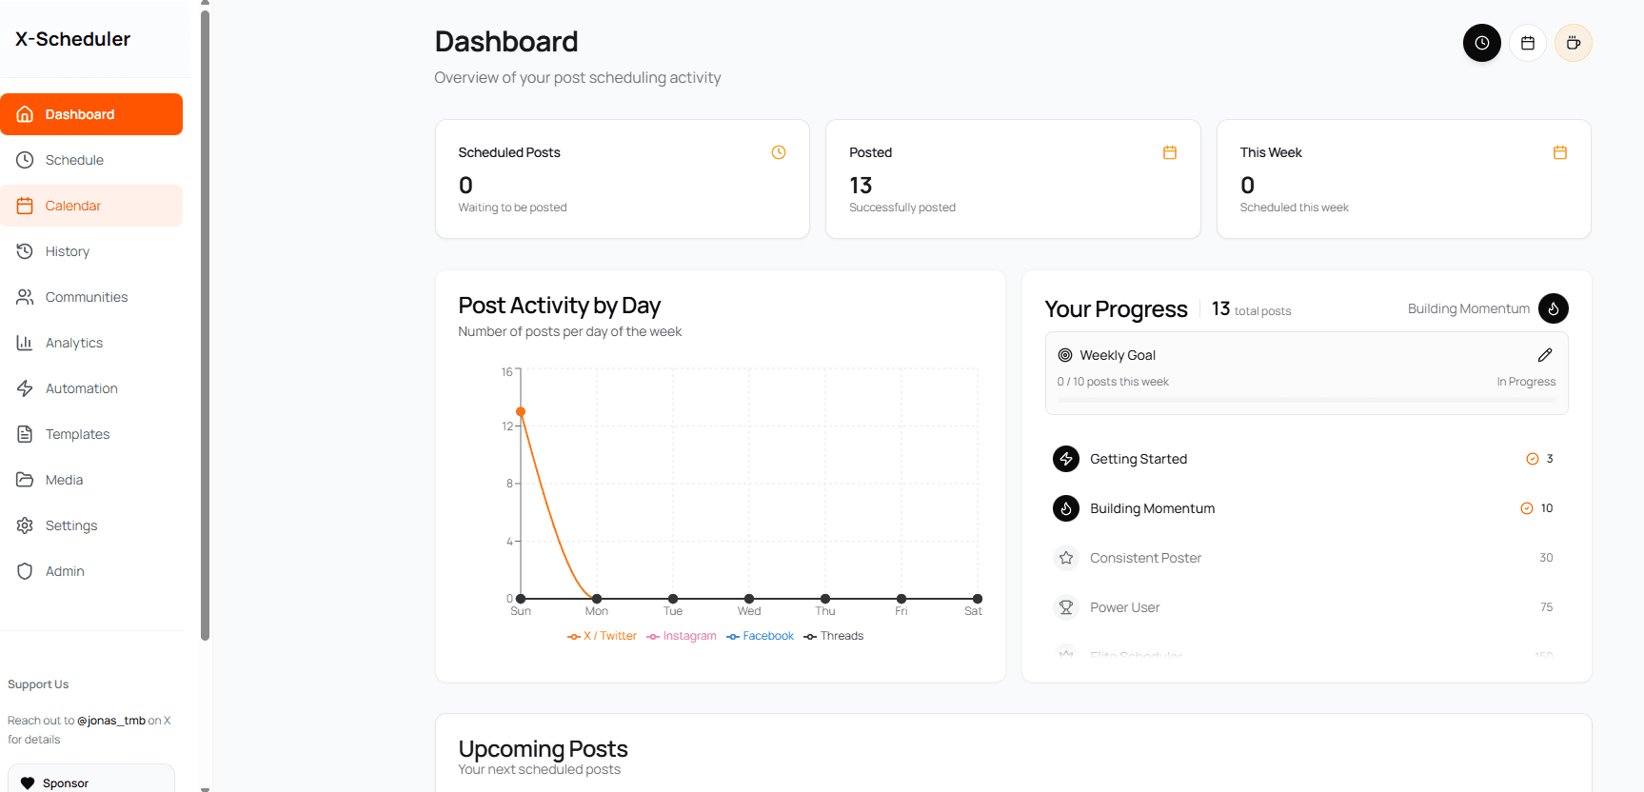
Task: Click the sidebar vertical scrollbar
Action: click(205, 324)
